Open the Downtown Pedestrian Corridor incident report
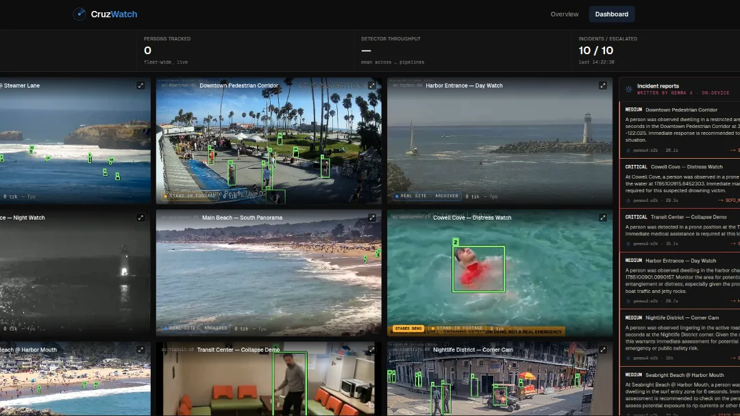 (680, 129)
